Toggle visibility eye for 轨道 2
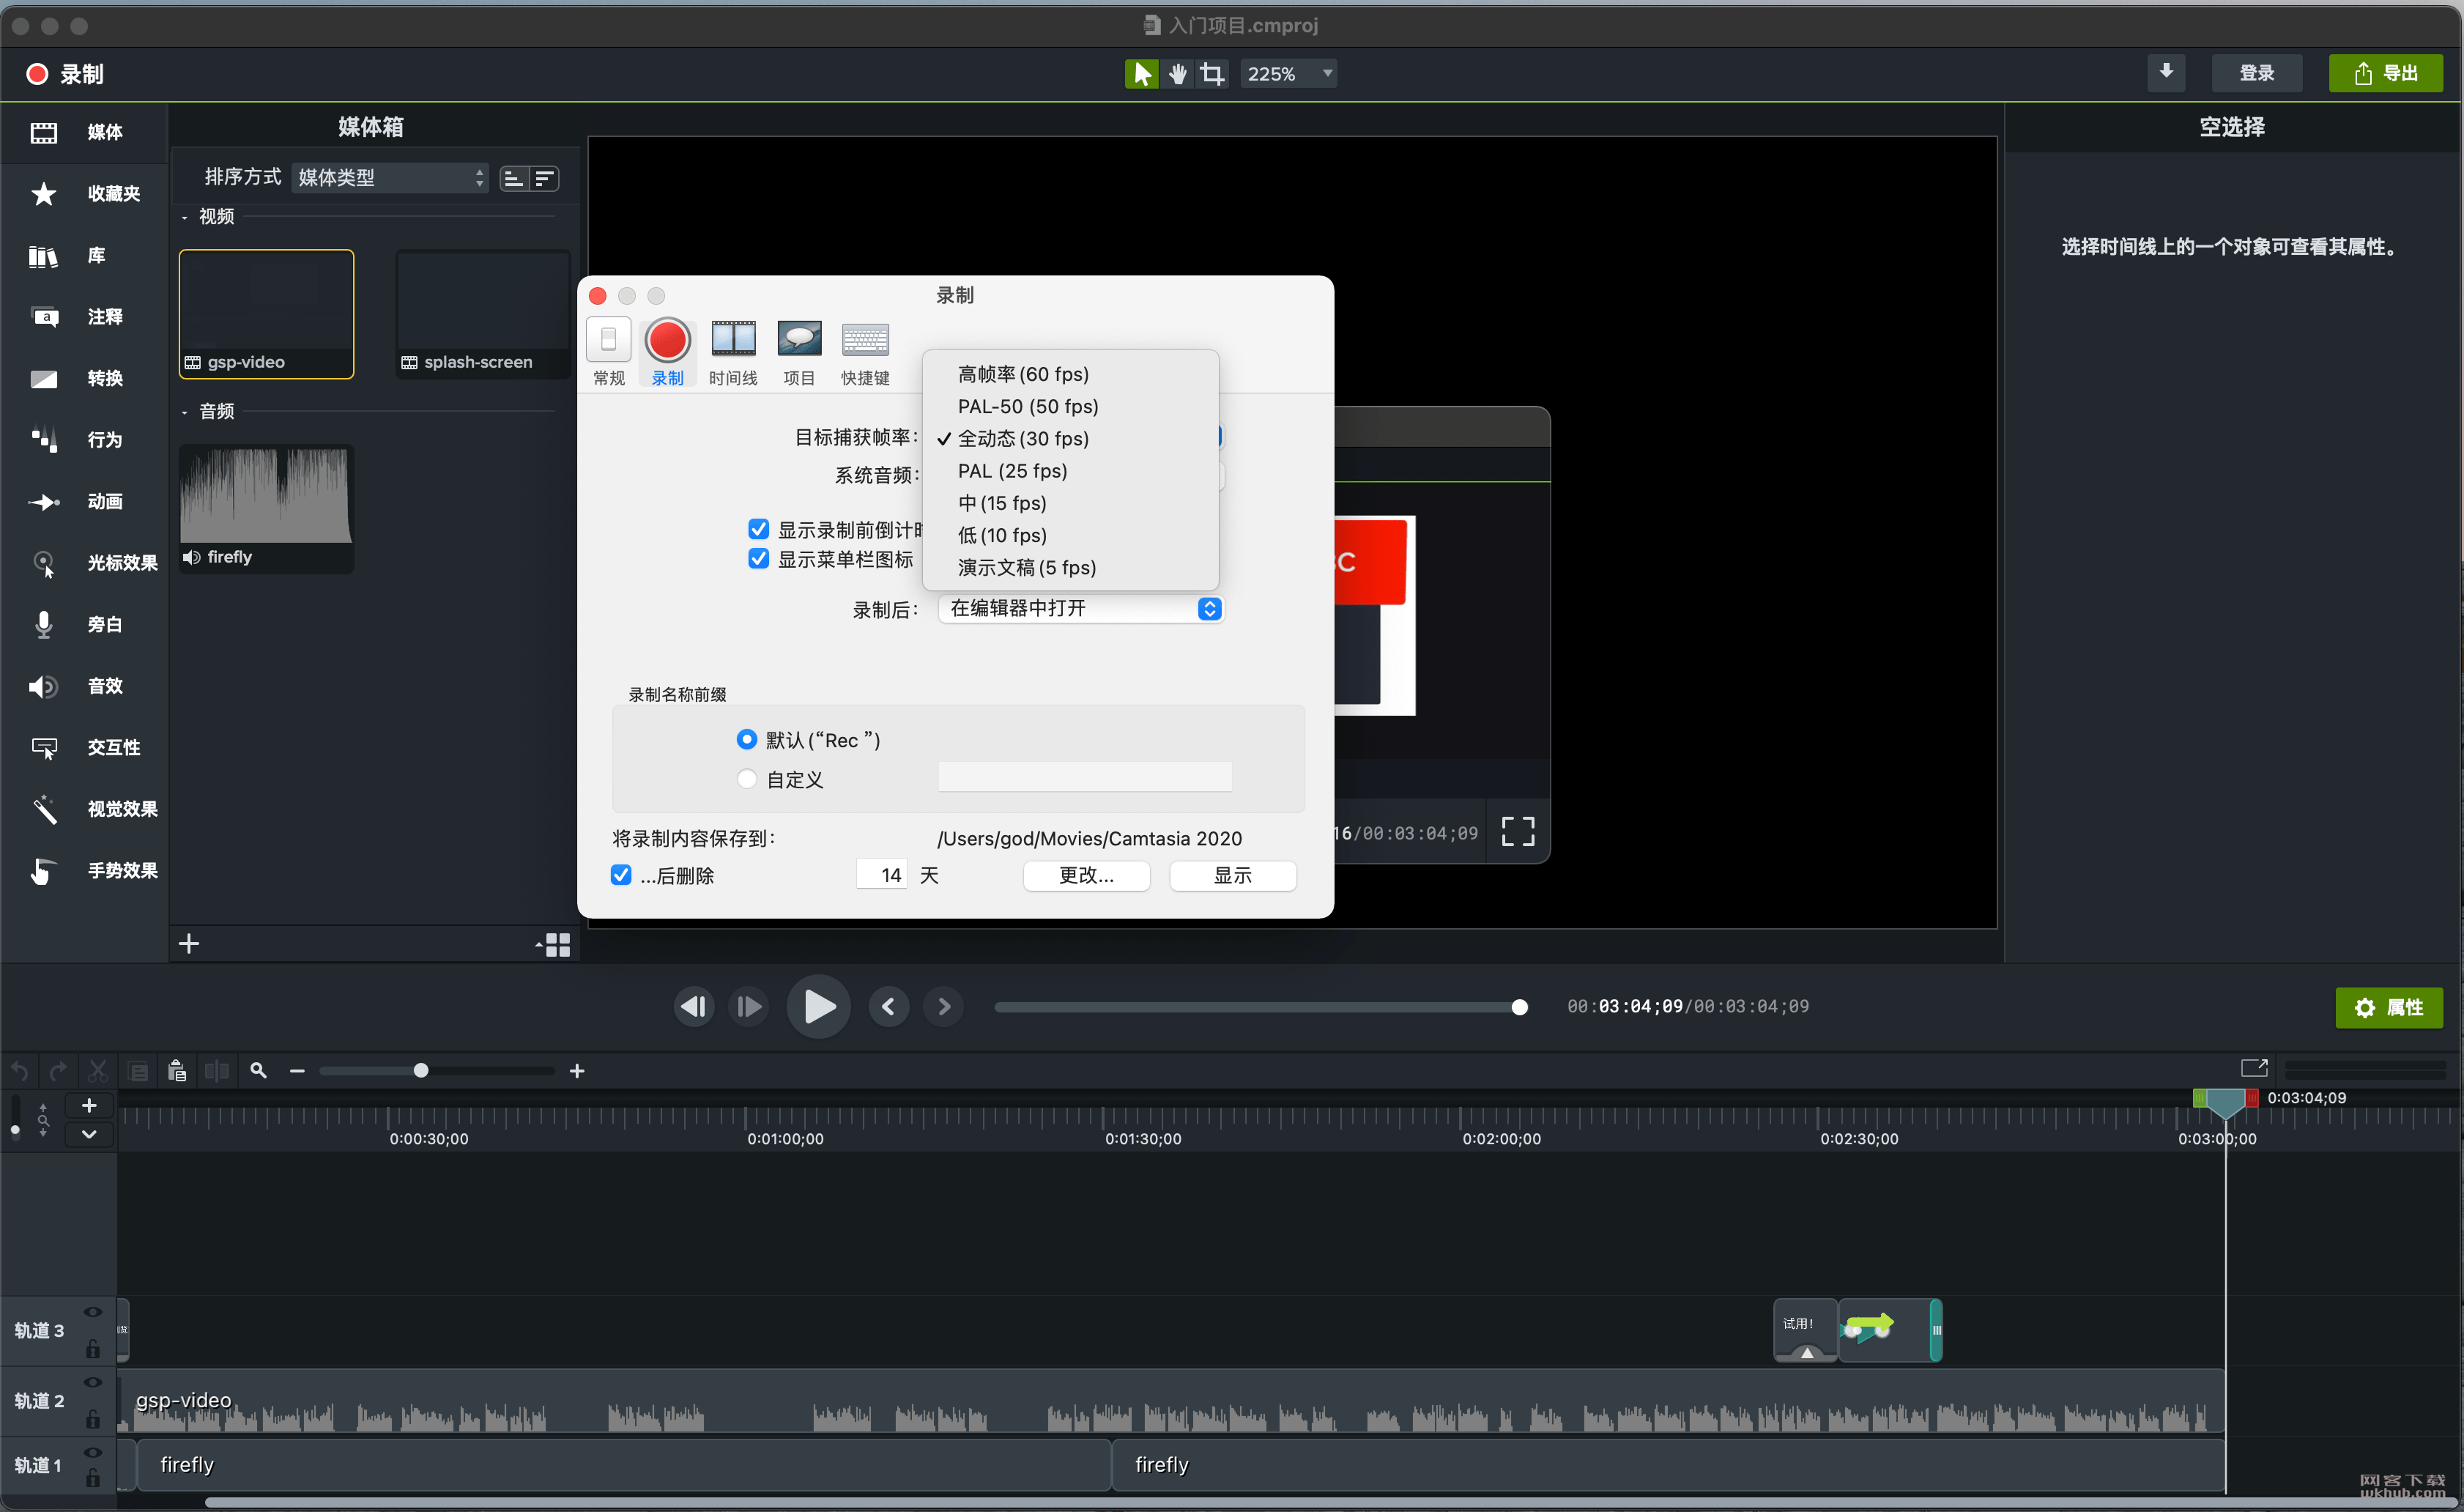Image resolution: width=2464 pixels, height=1512 pixels. (93, 1382)
